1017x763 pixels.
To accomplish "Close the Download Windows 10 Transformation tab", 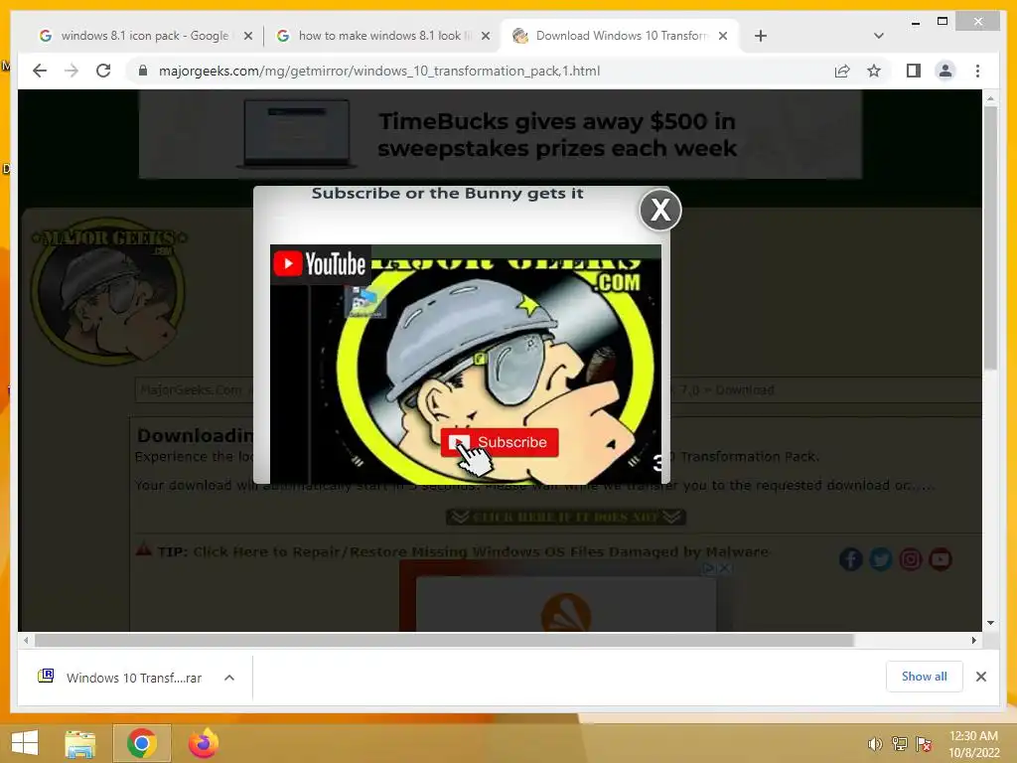I will [723, 36].
